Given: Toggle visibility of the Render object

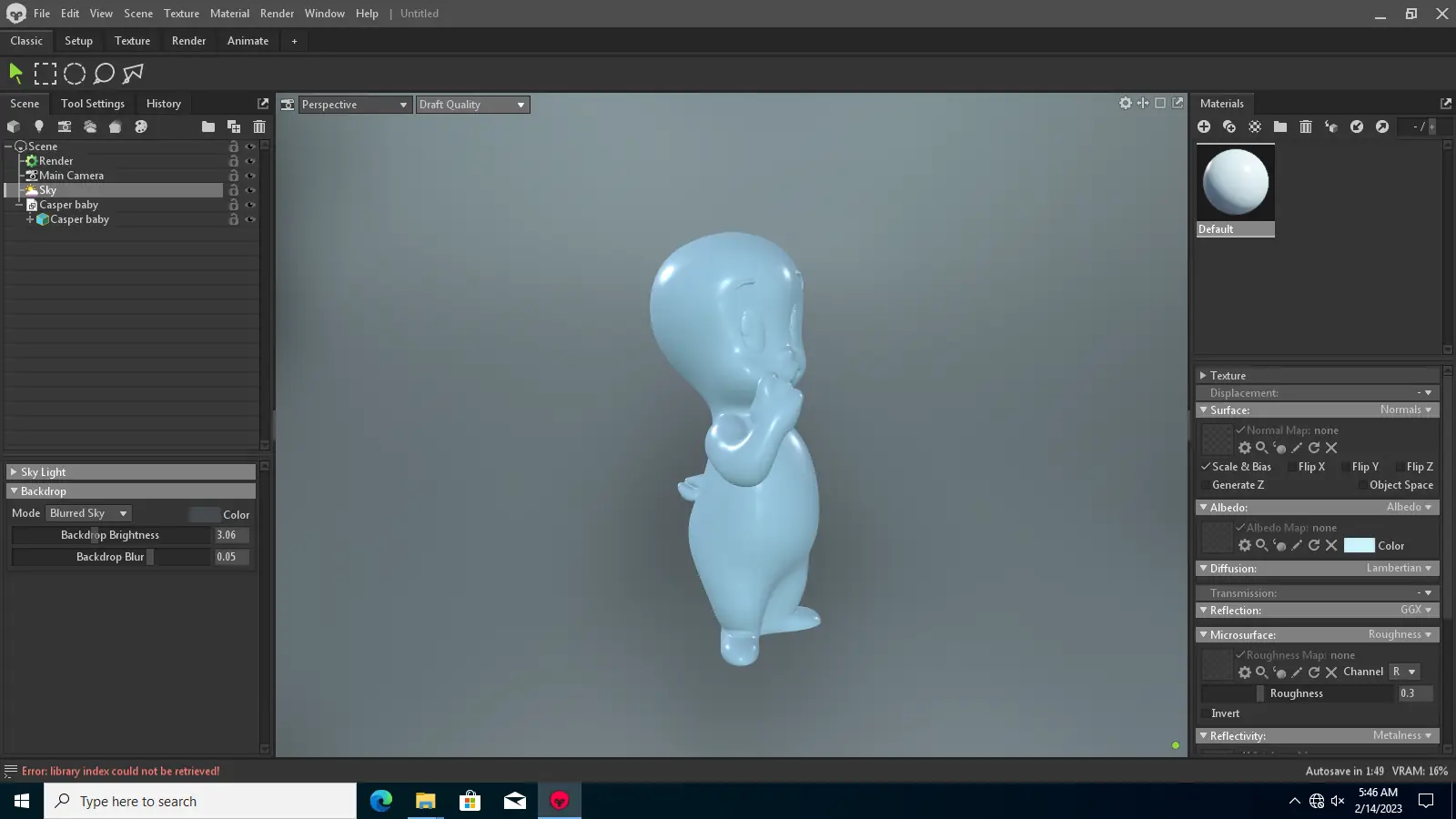Looking at the screenshot, I should coord(250,161).
